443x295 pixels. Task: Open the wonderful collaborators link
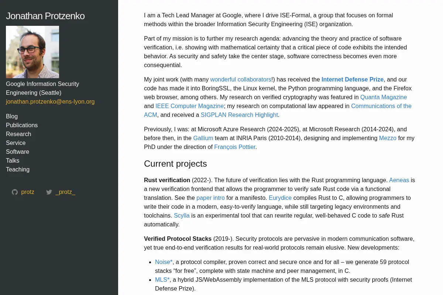241,79
